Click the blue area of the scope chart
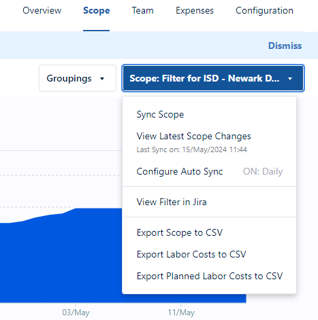Screen dimensions: 318x320 [x=61, y=258]
